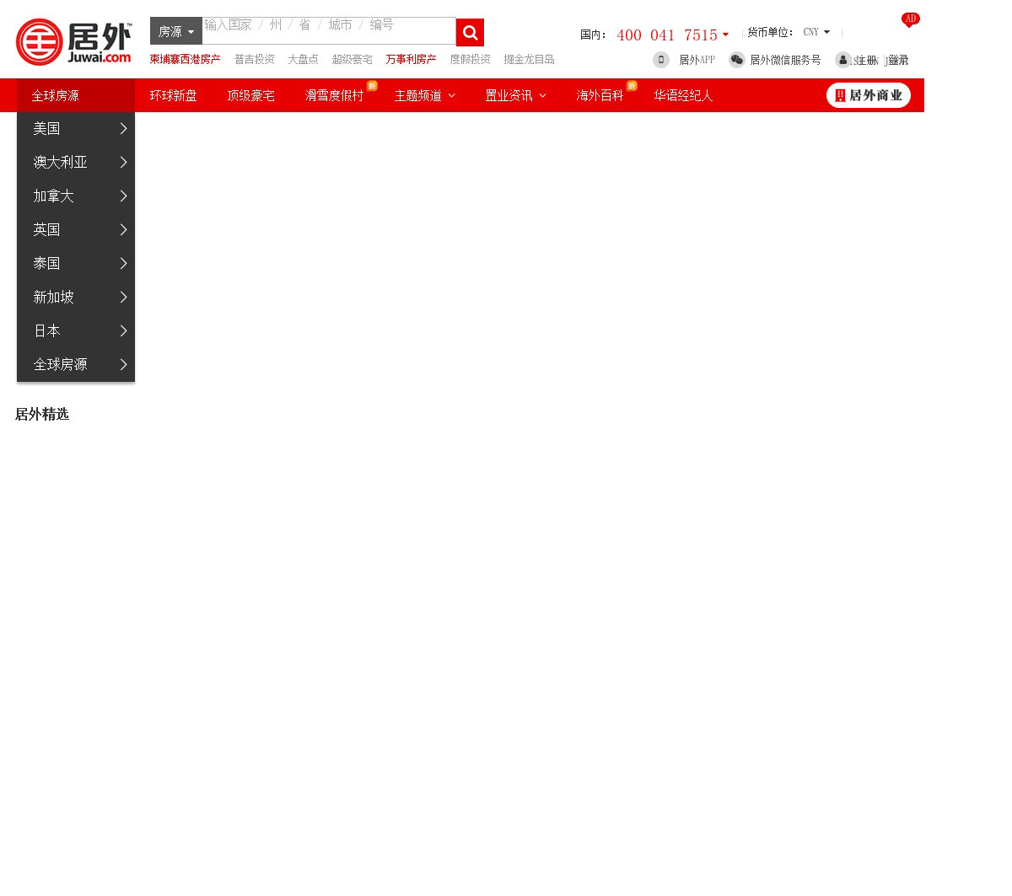
Task: Expand the 英国 sidebar category
Action: pos(76,230)
